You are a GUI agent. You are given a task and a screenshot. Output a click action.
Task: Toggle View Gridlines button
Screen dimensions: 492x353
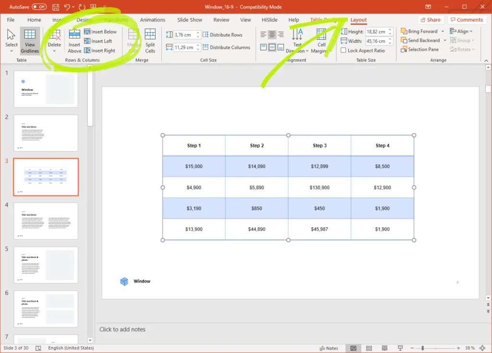pyautogui.click(x=30, y=41)
